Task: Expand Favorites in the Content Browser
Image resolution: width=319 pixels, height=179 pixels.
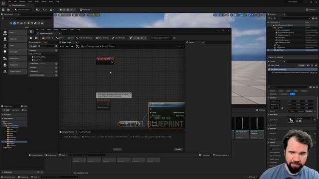Action: 2,115
